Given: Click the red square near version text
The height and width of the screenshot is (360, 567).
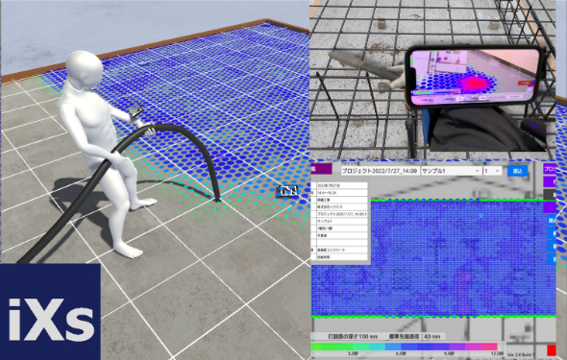Looking at the screenshot, I should point(551,350).
